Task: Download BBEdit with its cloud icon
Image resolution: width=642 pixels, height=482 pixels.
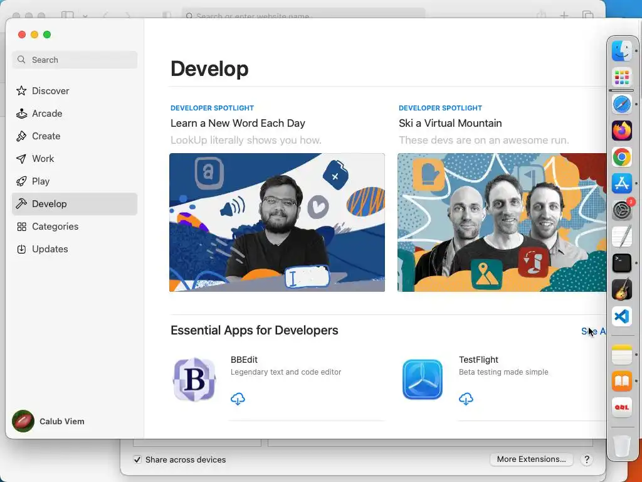Action: point(238,399)
